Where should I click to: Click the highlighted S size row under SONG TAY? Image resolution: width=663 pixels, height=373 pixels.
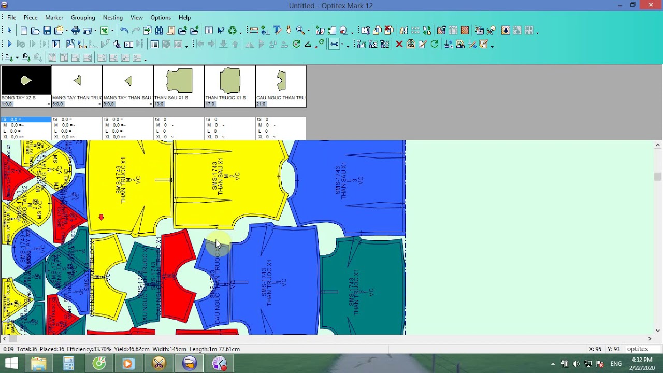pos(26,120)
